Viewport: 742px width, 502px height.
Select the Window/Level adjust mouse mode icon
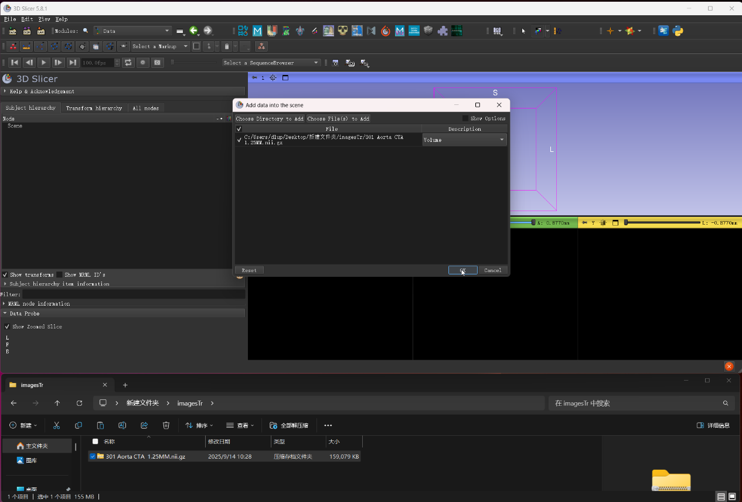[x=538, y=31]
